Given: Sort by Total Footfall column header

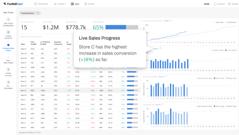Looking at the screenshot, I should 33,43.
